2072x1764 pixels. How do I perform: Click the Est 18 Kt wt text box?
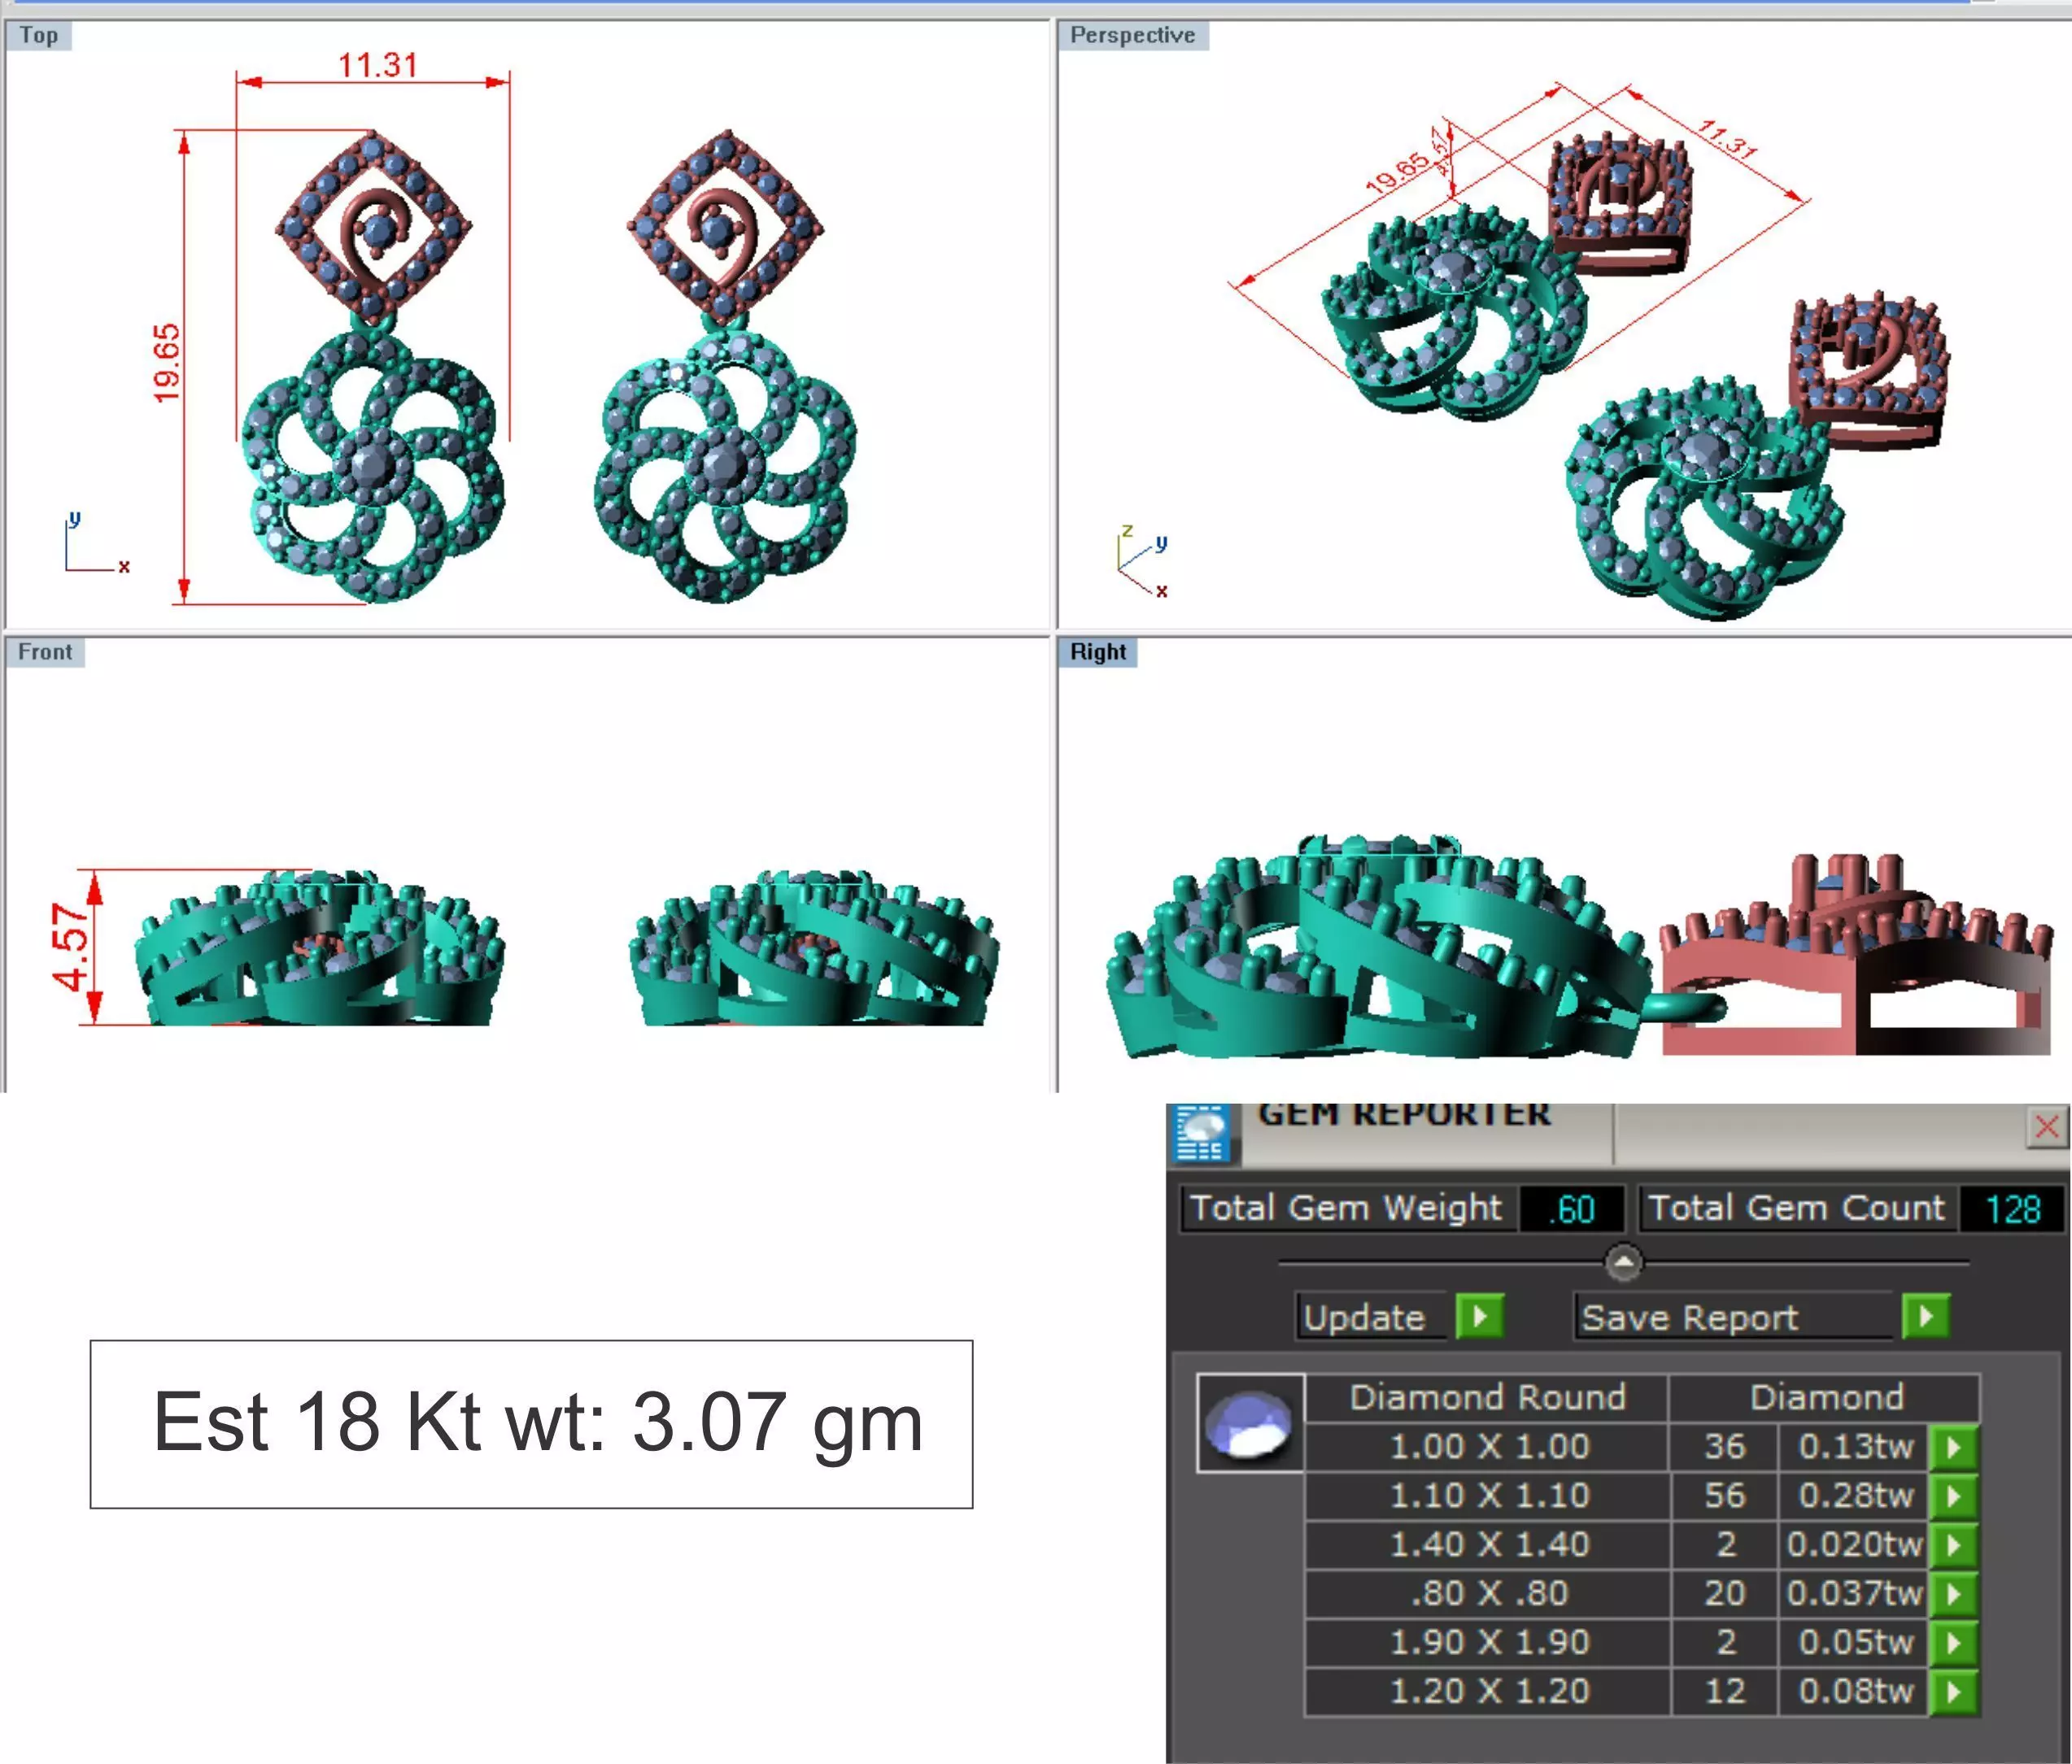(531, 1424)
